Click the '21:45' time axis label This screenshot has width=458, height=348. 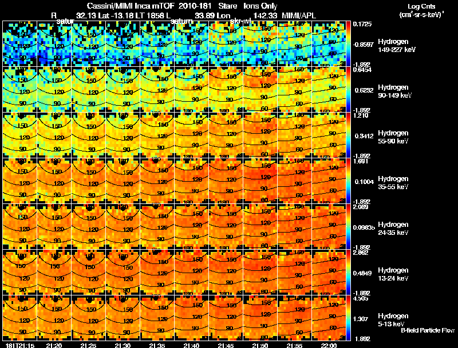pos(226,345)
